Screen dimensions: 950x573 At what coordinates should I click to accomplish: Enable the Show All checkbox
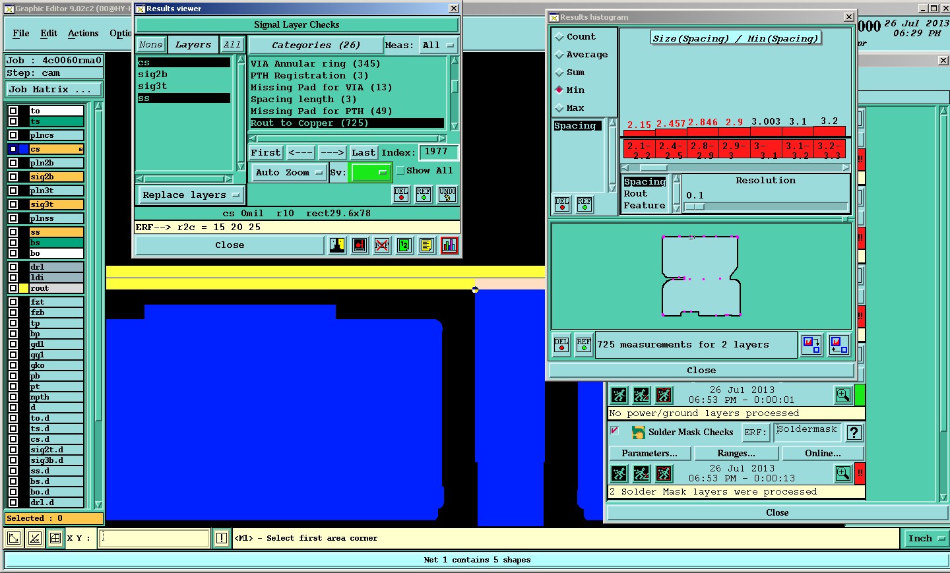400,171
